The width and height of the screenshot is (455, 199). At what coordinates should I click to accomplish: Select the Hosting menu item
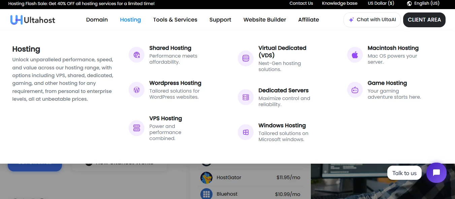click(x=130, y=20)
